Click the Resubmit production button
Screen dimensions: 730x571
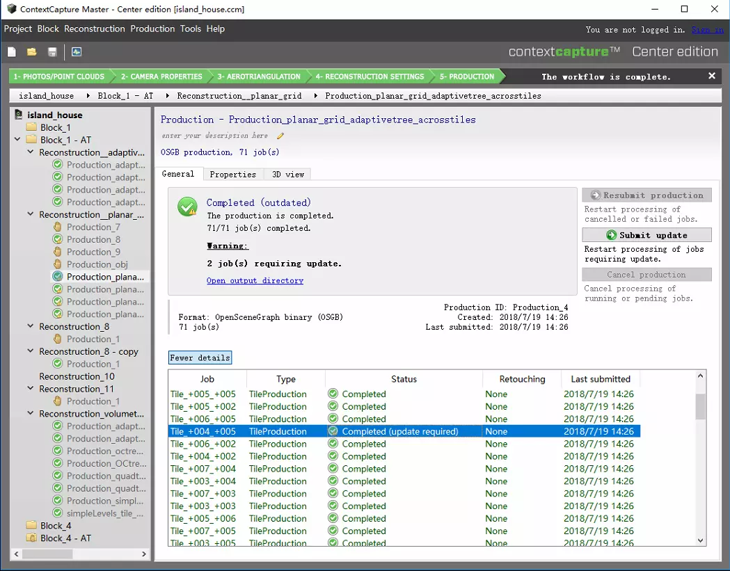point(646,195)
